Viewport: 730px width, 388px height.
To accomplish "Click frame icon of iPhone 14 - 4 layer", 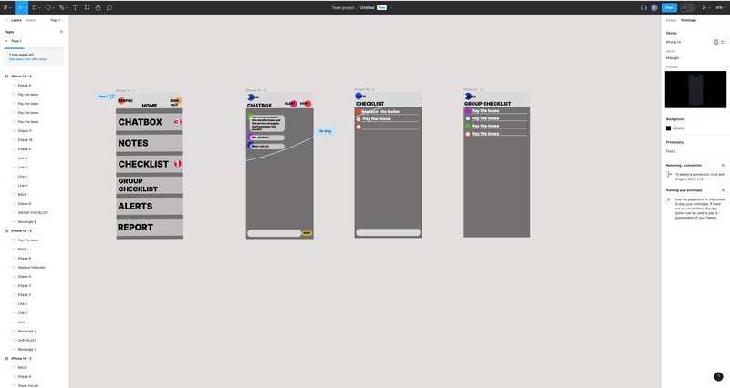I will pyautogui.click(x=6, y=76).
